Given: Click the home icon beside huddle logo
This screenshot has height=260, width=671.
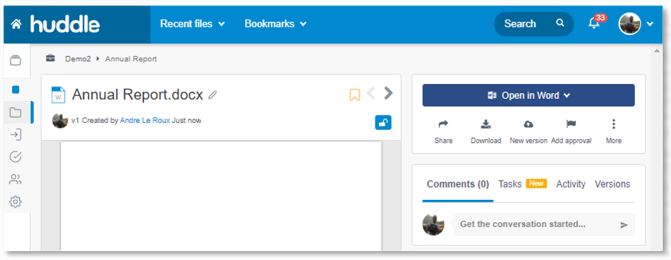Looking at the screenshot, I should (x=16, y=24).
